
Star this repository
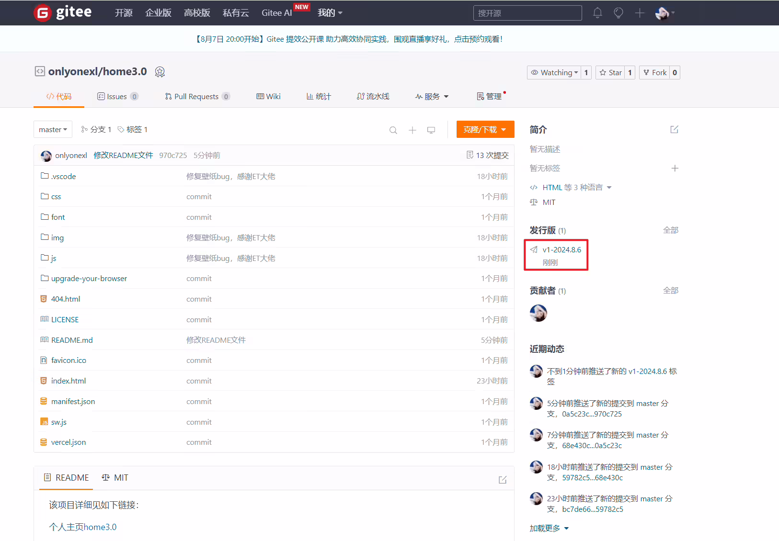(x=610, y=72)
